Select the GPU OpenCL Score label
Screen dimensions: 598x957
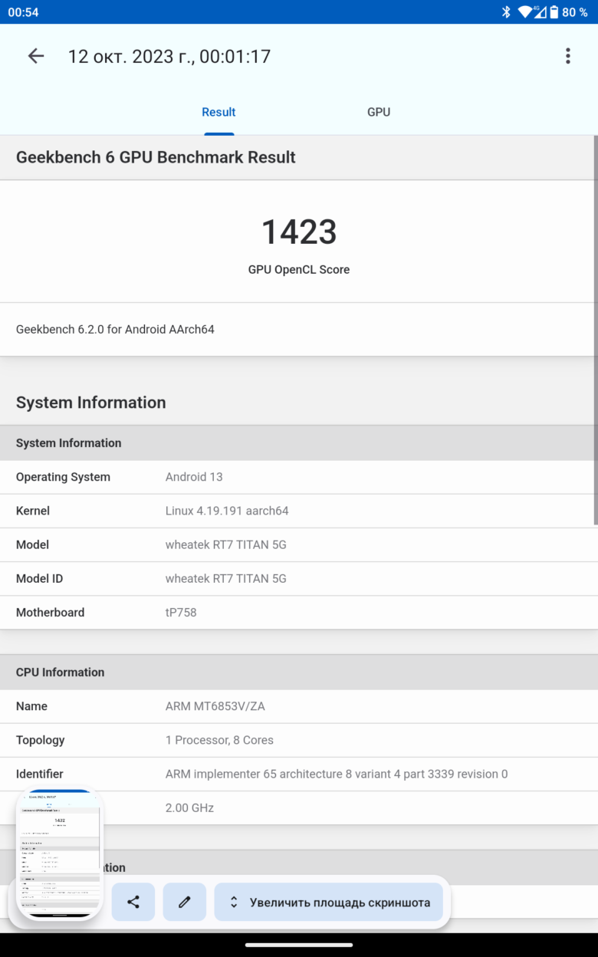pos(299,270)
